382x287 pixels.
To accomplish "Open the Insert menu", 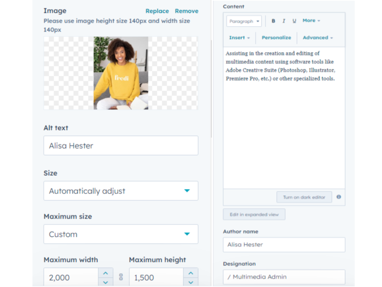I will 239,38.
